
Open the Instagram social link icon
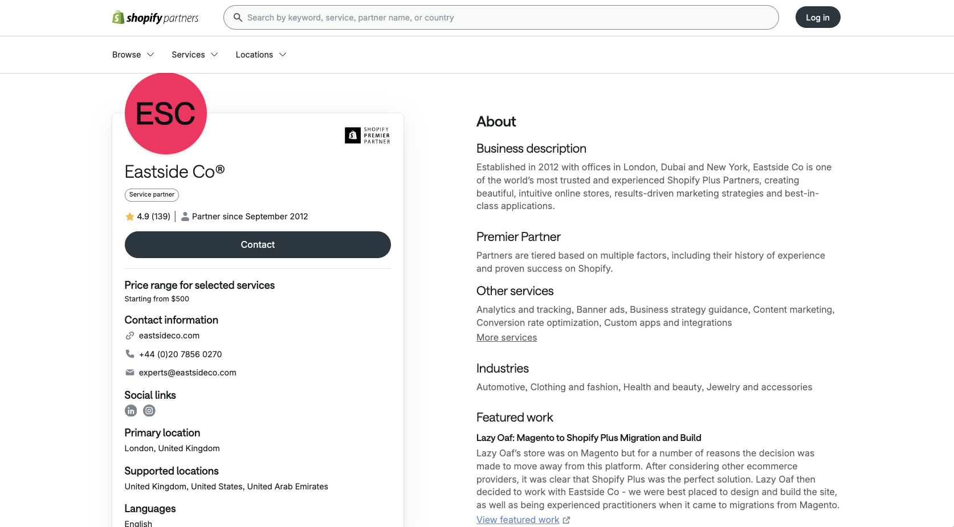coord(149,411)
